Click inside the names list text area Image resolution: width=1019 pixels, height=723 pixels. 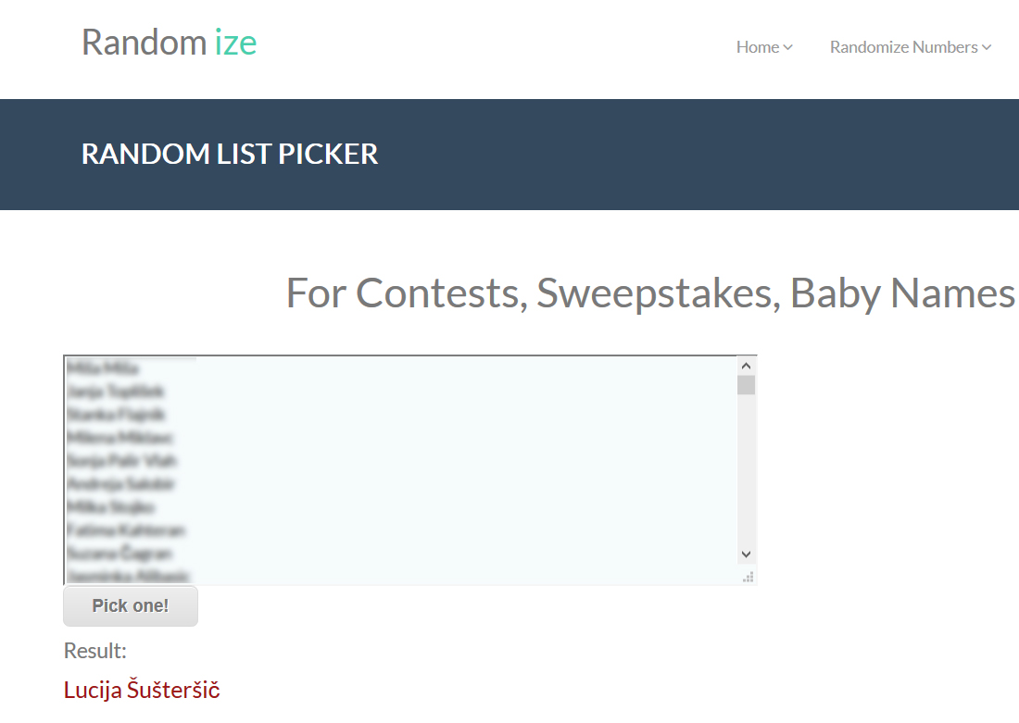coord(400,469)
